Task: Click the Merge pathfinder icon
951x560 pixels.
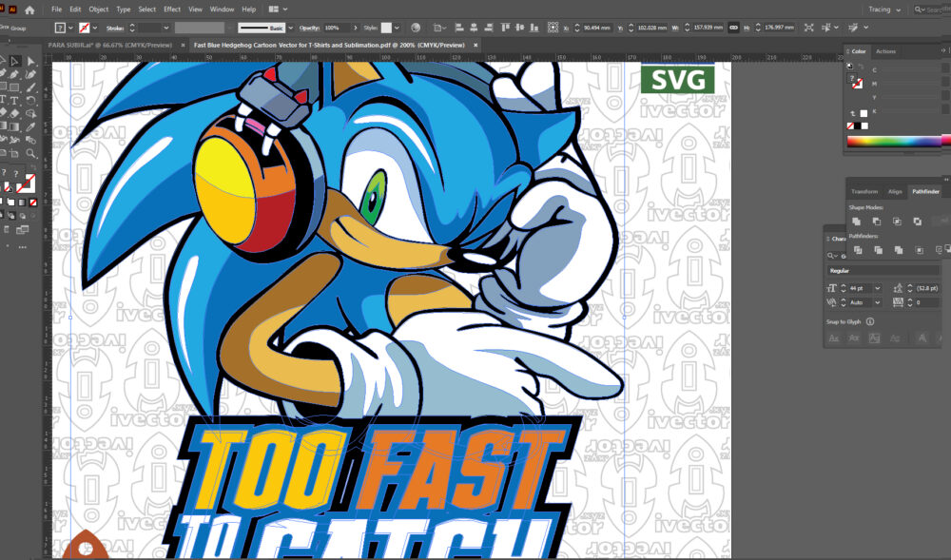Action: pyautogui.click(x=899, y=250)
